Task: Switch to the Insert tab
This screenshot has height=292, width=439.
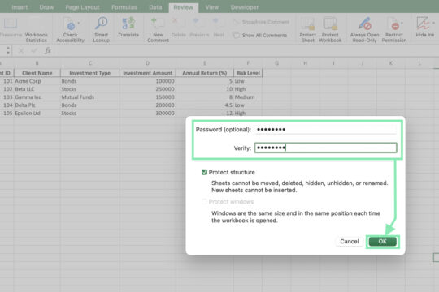Action: (20, 7)
